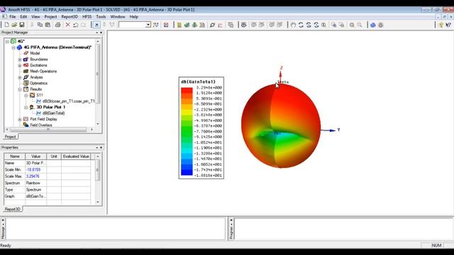Screen dimensions: 454x255
Task: Click the Paste toolbar icon
Action: tap(48, 25)
